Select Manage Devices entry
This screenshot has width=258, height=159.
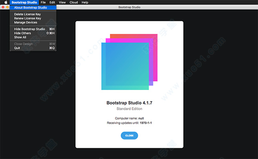coord(33,22)
